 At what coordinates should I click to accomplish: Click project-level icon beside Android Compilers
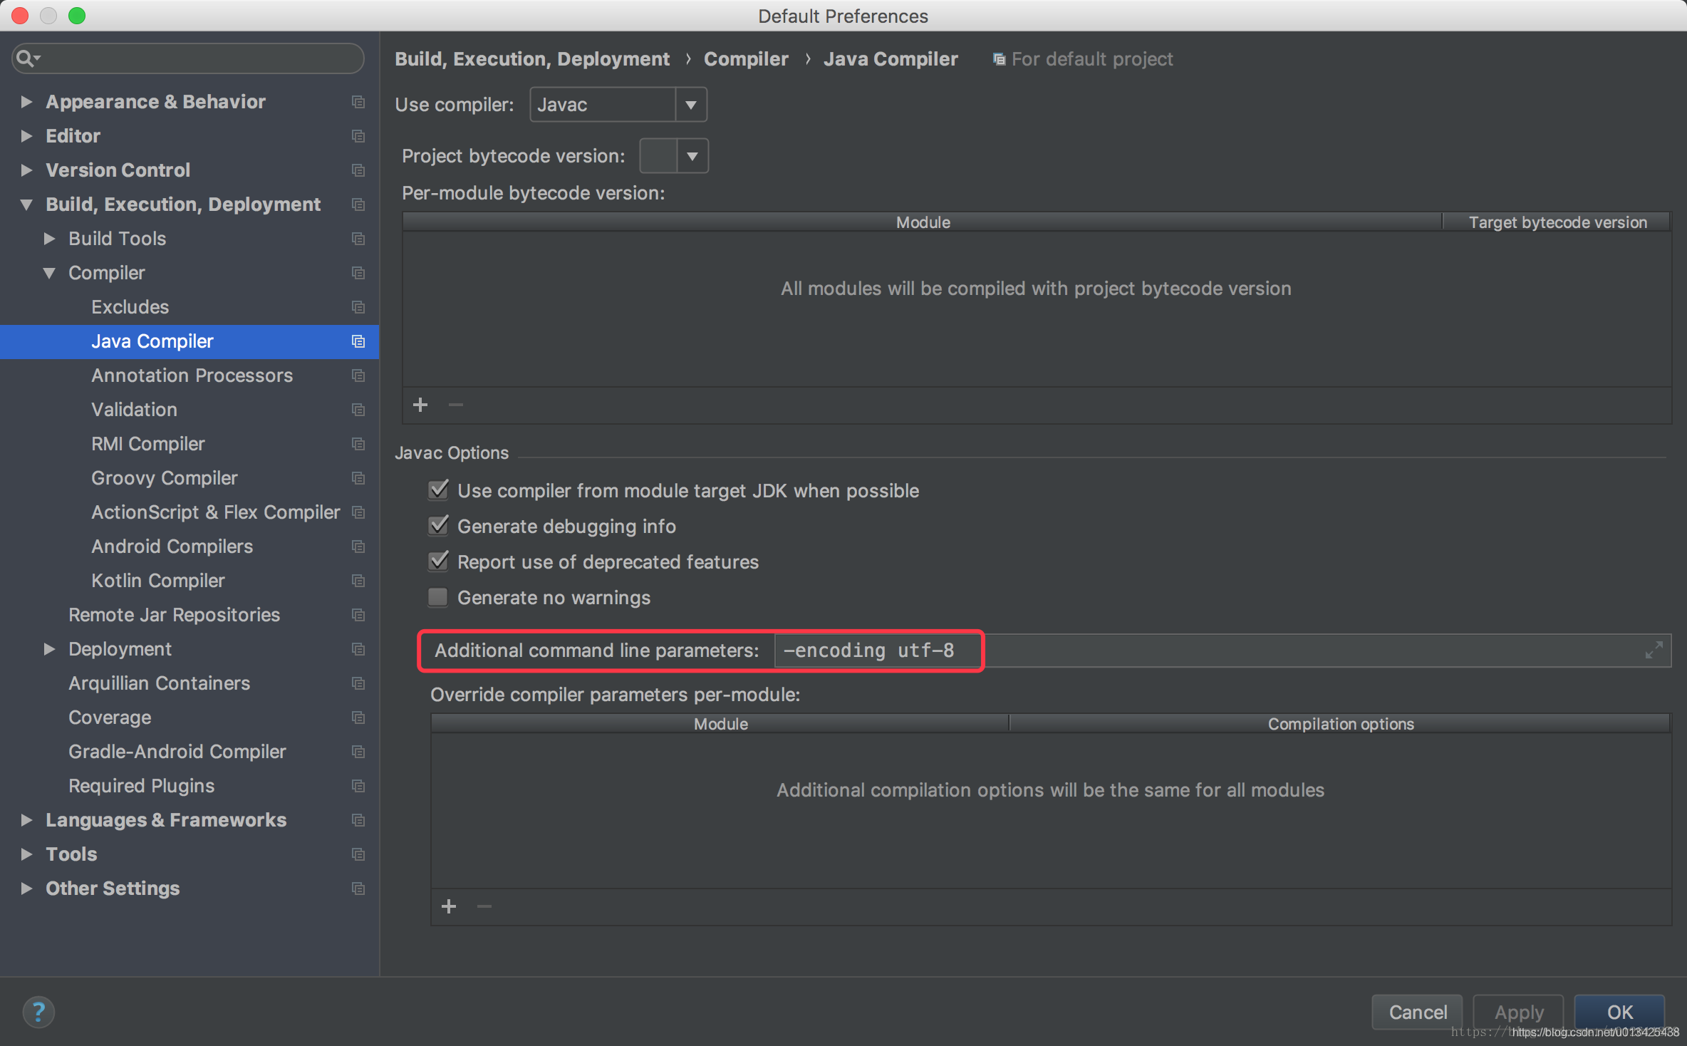358,547
